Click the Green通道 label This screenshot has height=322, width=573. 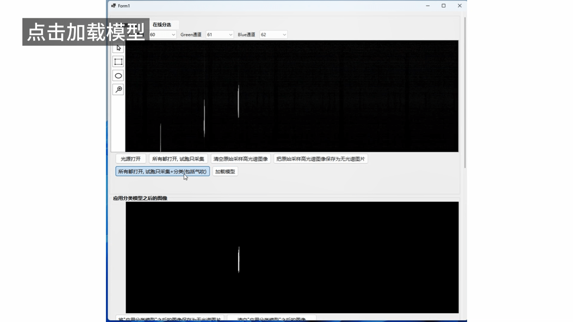[x=191, y=35]
